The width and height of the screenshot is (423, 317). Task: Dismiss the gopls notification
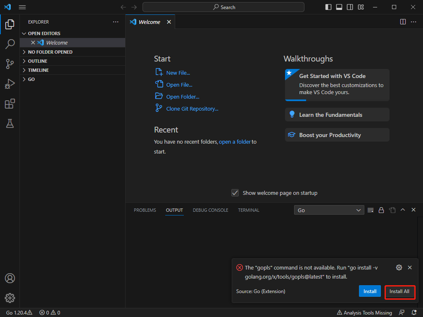click(410, 267)
